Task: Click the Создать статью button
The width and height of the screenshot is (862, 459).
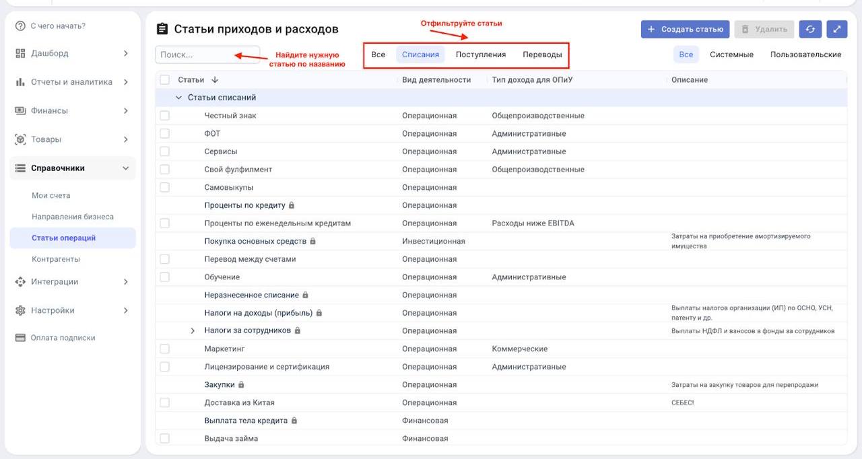Action: point(686,29)
